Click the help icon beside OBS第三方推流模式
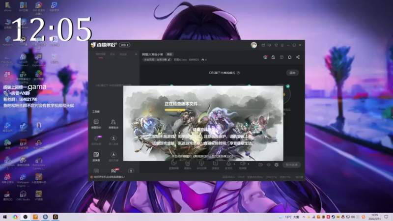 pyautogui.click(x=238, y=73)
